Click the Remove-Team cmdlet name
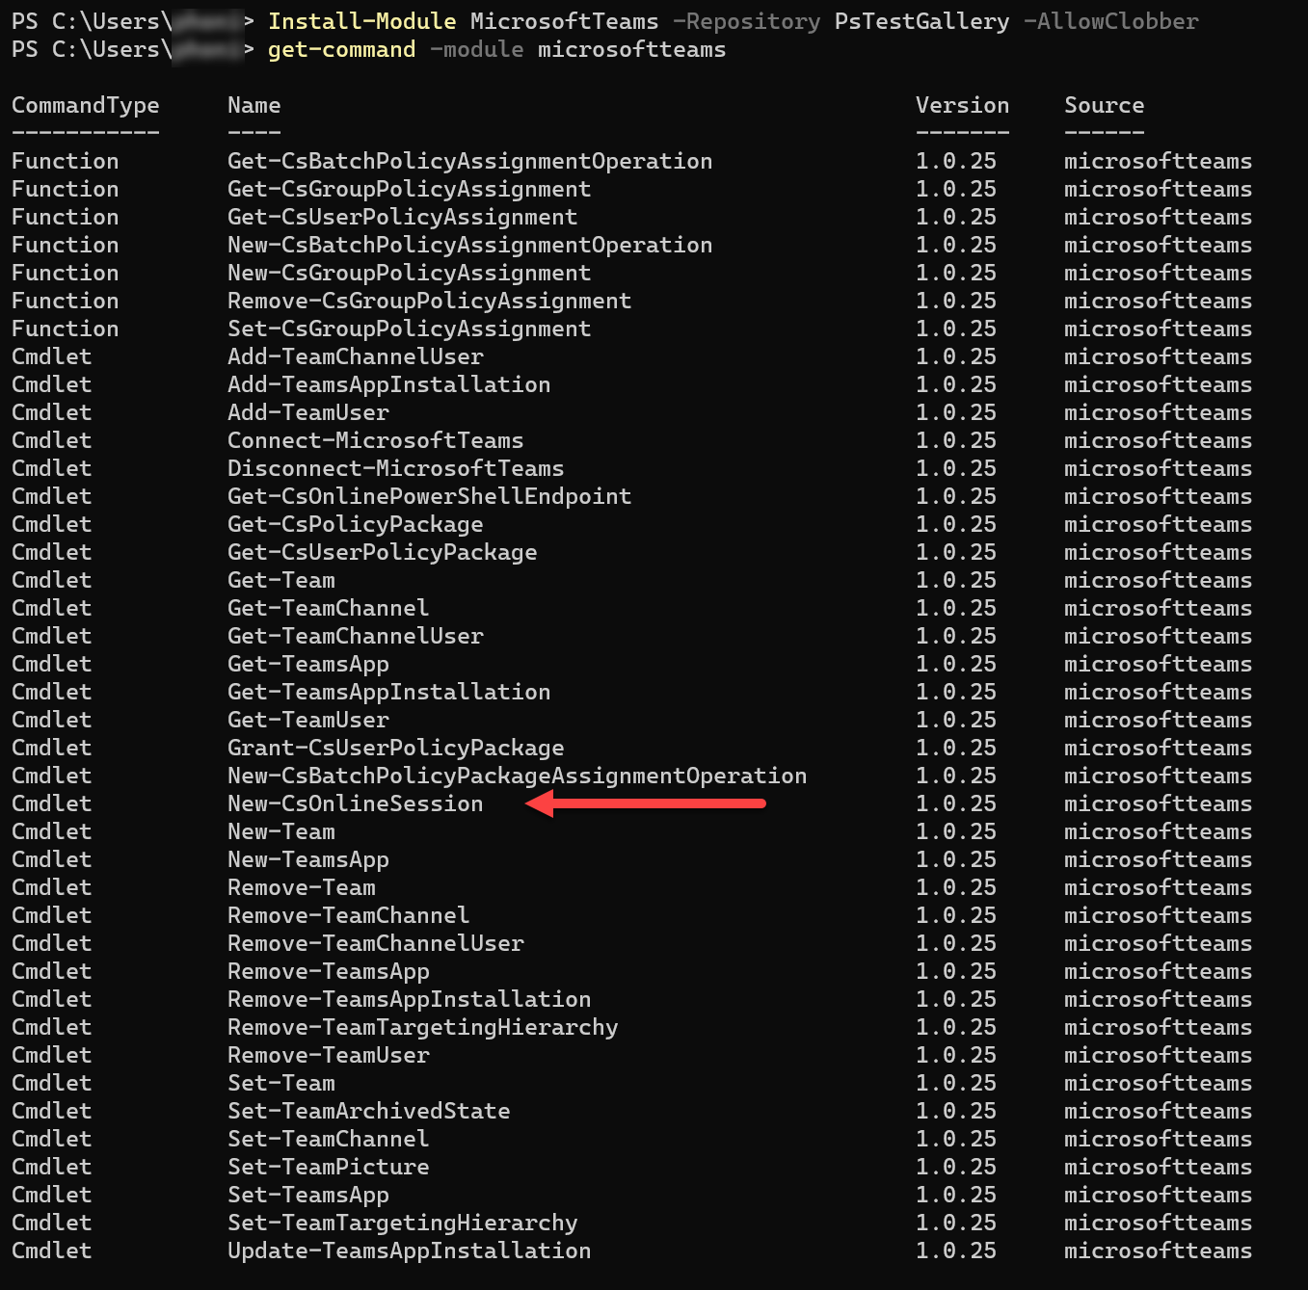This screenshot has width=1308, height=1290. coord(302,887)
